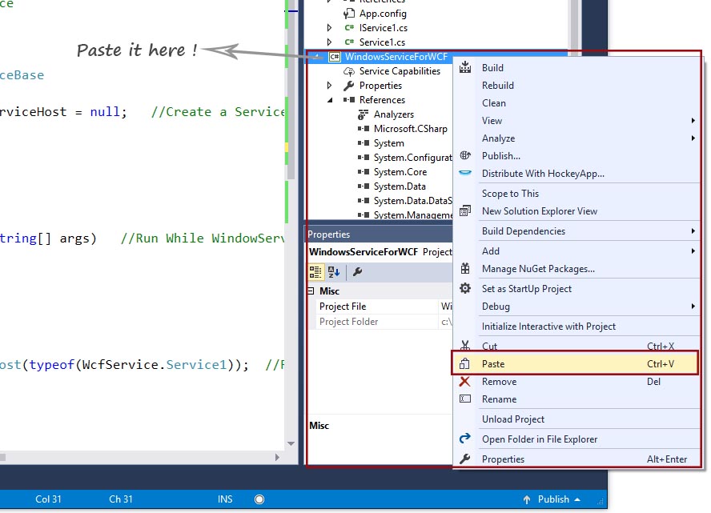
Task: Select Manage NuGet Packages entry
Action: tap(538, 269)
